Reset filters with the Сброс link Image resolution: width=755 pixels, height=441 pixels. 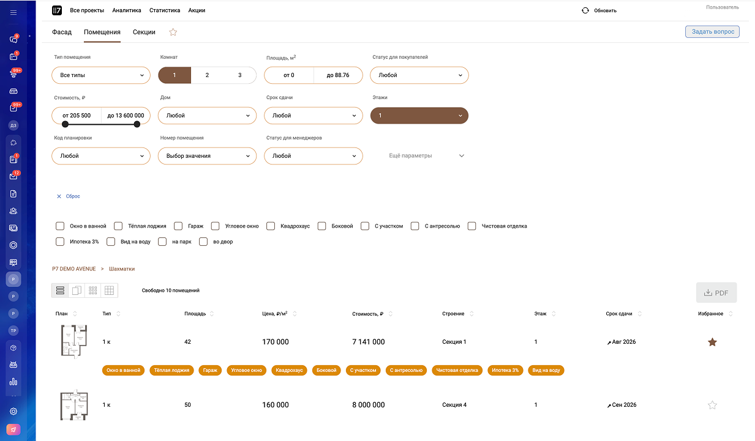point(69,196)
